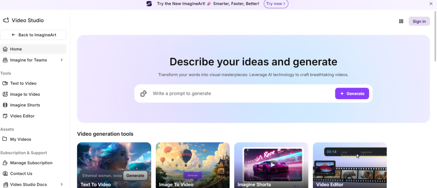Expand the Imagine for Teams submenu
Viewport: 437px width, 188px height.
[61, 60]
